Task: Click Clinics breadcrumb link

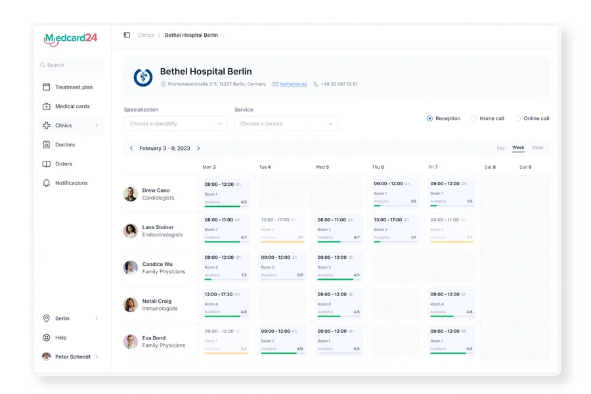Action: [x=146, y=35]
